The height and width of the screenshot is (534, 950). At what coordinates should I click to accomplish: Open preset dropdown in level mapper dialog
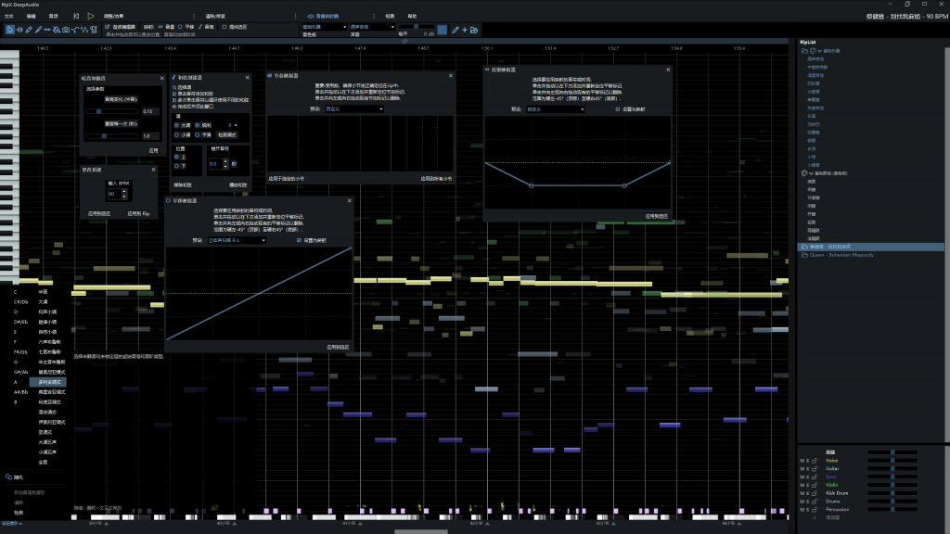click(x=556, y=109)
